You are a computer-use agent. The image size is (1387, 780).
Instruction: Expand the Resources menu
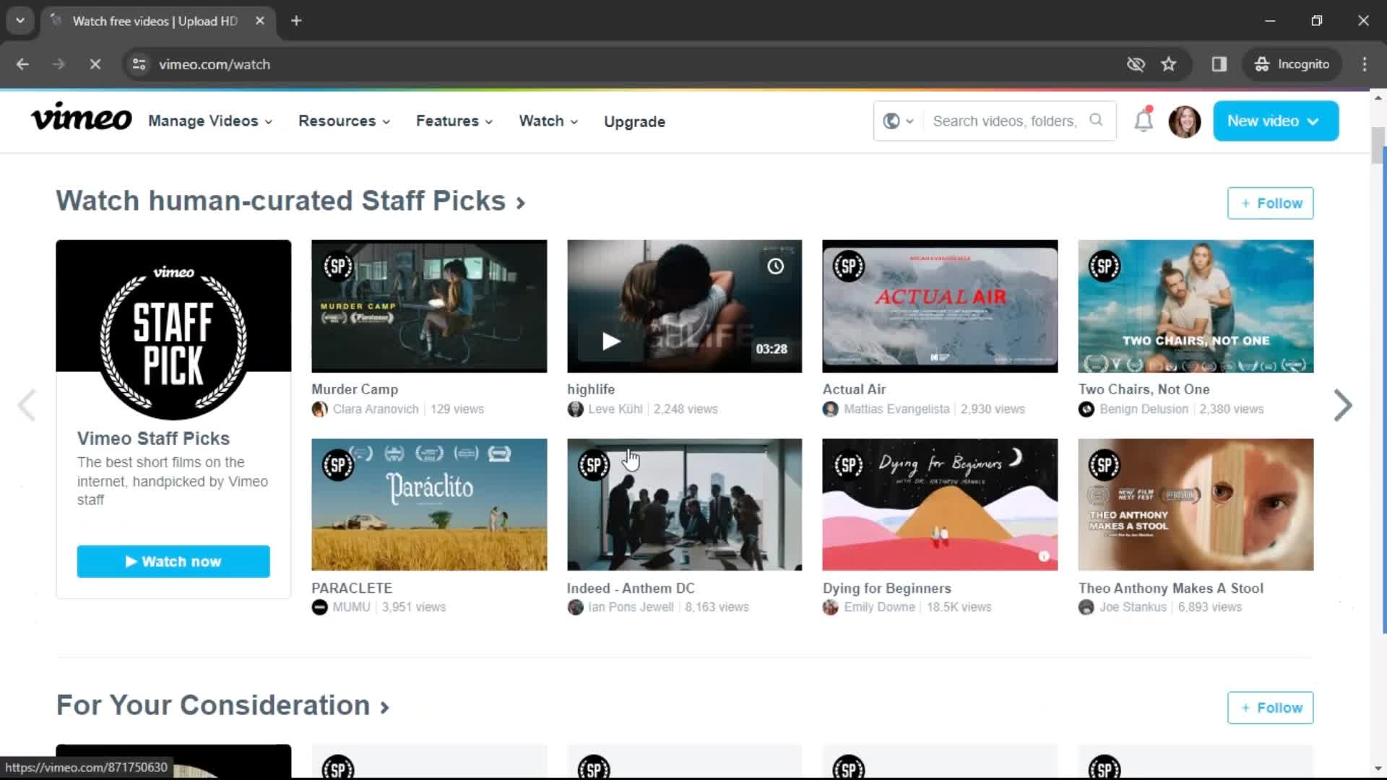[x=344, y=121]
